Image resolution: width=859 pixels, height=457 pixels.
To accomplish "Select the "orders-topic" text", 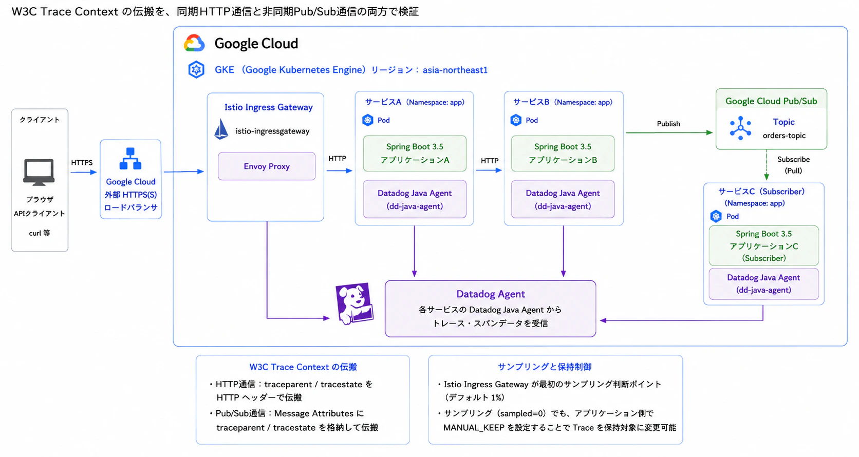I will pyautogui.click(x=784, y=136).
